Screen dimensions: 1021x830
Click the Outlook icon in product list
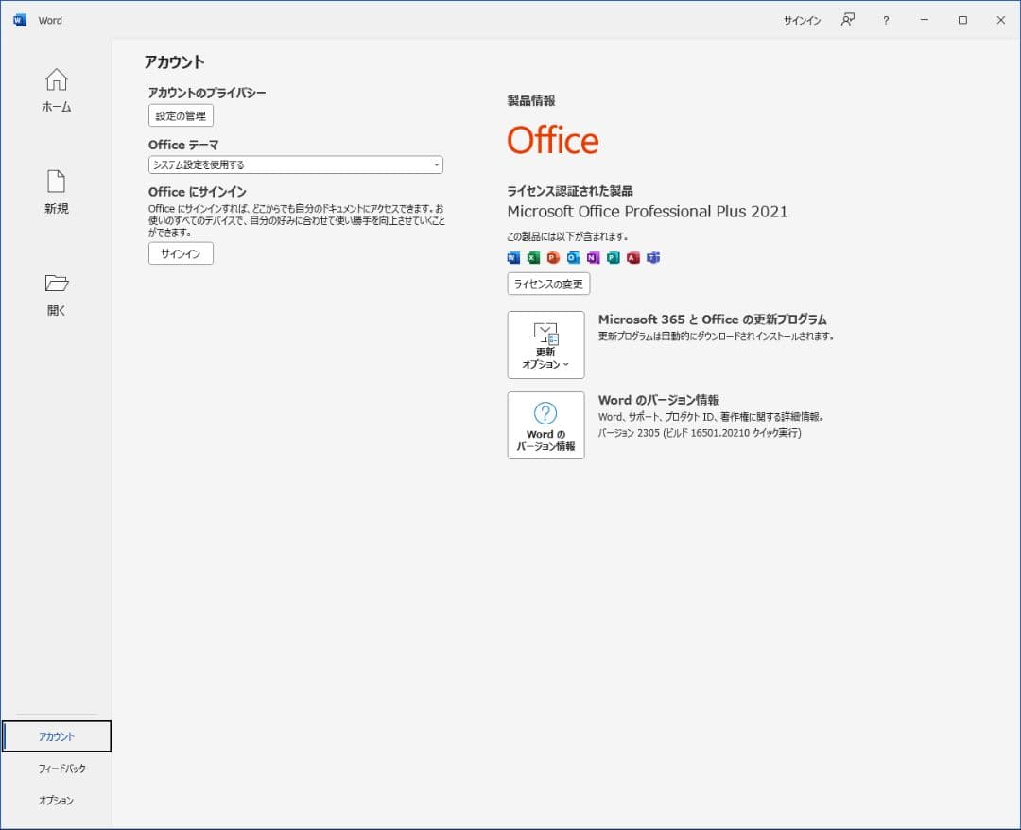pos(573,257)
